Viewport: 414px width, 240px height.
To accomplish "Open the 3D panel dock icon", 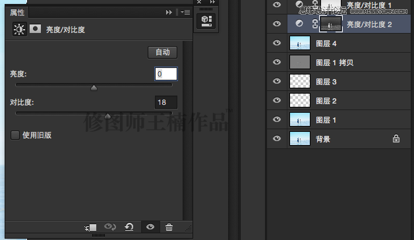I will pyautogui.click(x=206, y=21).
